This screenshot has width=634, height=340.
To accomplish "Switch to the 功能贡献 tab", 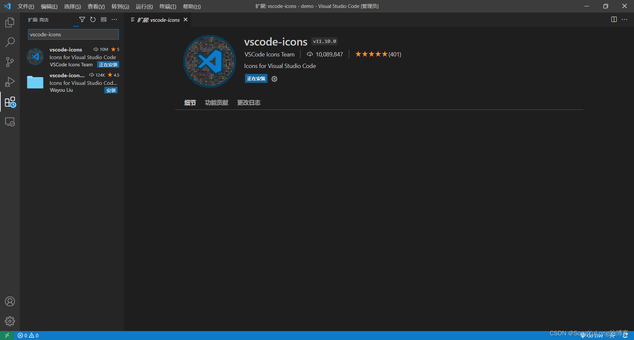I will 217,103.
